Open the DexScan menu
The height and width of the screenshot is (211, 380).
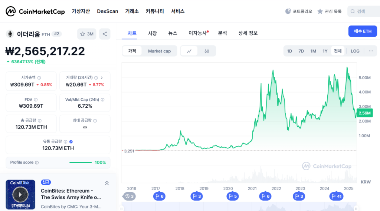[107, 11]
